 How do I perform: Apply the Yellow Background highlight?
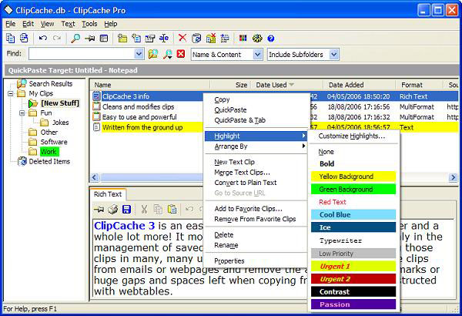click(x=353, y=176)
